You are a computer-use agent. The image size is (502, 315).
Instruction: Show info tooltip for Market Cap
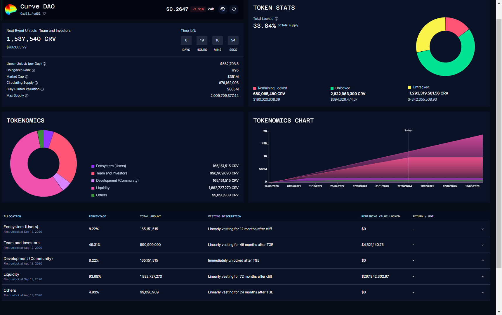(x=27, y=77)
